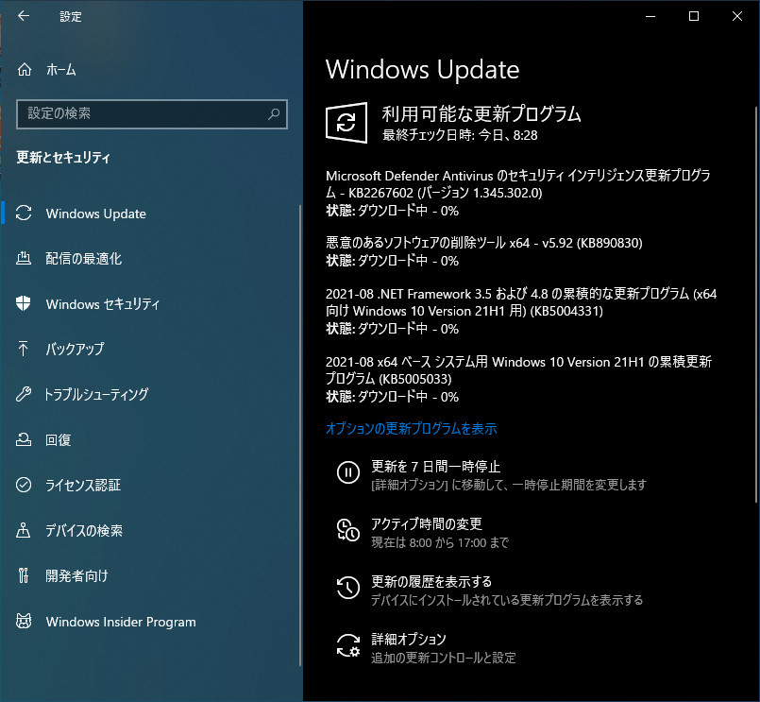This screenshot has height=702, width=760.
Task: Click the Microsoft Defender Antivirus KB2267602 update entry
Action: click(519, 193)
